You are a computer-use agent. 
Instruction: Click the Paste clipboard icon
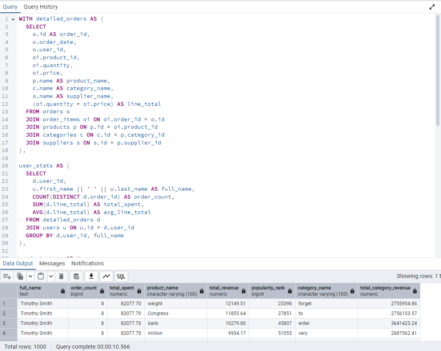(x=41, y=276)
